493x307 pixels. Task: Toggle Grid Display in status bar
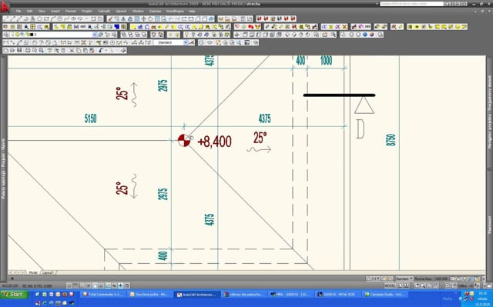point(75,285)
